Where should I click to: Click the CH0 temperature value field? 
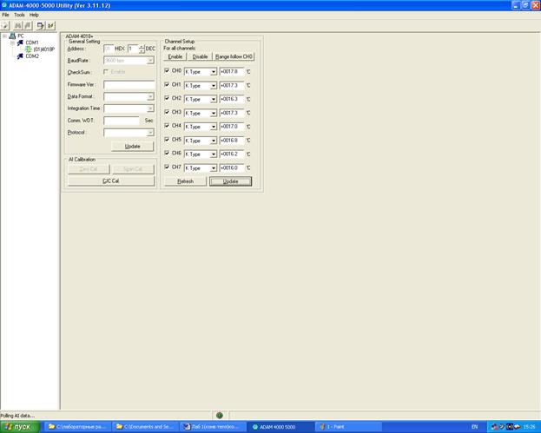(x=232, y=72)
